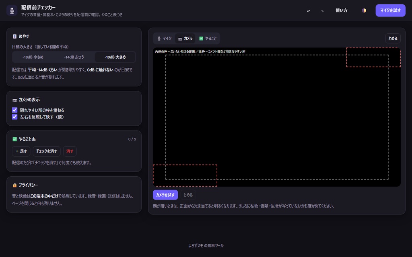Click the 0 / 9 checklist counter
Viewport: 412px width, 257px height.
pyautogui.click(x=132, y=139)
